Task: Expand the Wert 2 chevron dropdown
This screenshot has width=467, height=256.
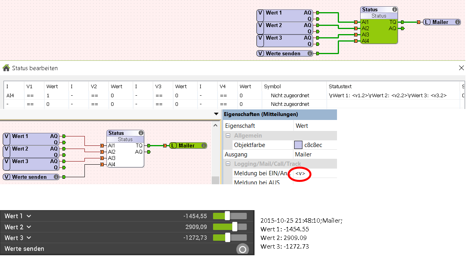Action: [29, 227]
